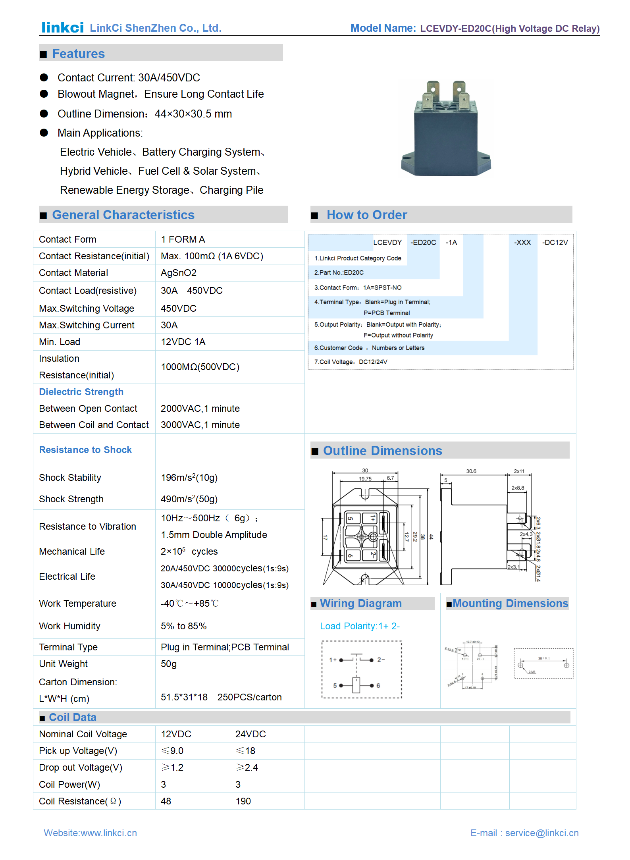
Task: Click the black square bullet beside Features
Action: click(x=43, y=54)
